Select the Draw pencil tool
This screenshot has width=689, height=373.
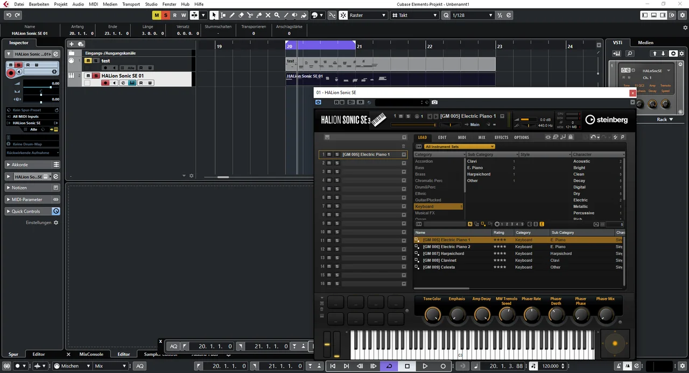point(232,15)
